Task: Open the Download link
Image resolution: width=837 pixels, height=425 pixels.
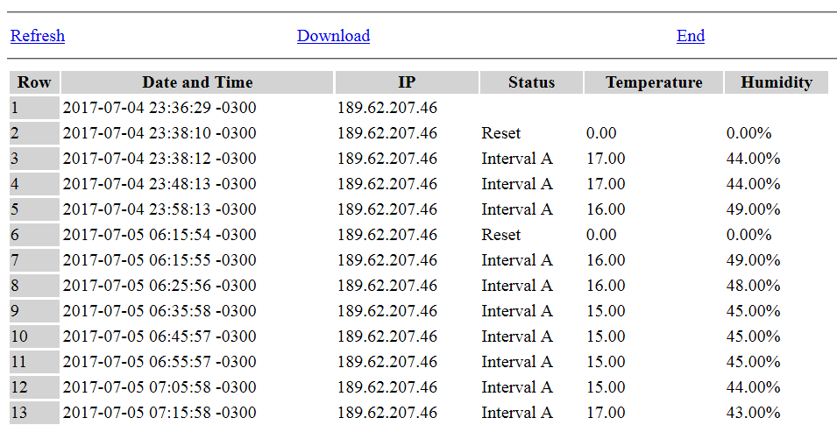Action: pos(333,36)
